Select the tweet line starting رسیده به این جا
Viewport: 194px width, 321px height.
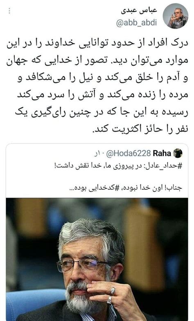tap(102, 112)
